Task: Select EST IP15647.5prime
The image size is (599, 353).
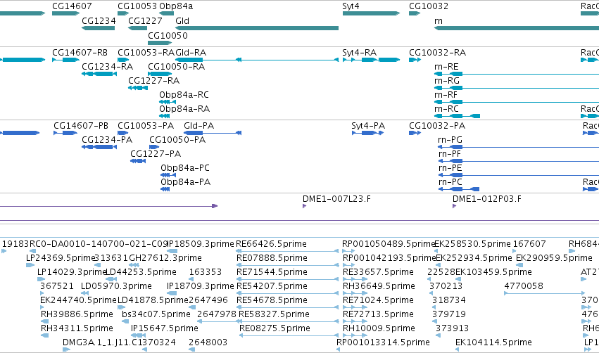Action: 164,328
